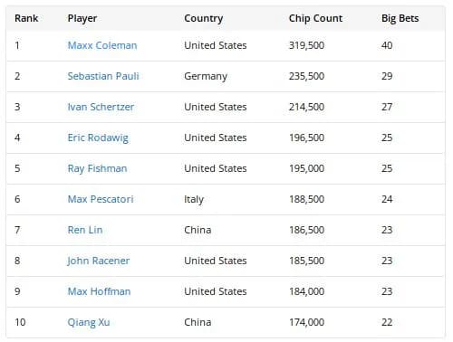This screenshot has width=453, height=342.
Task: Select the 319,500 chip count cell
Action: (306, 45)
